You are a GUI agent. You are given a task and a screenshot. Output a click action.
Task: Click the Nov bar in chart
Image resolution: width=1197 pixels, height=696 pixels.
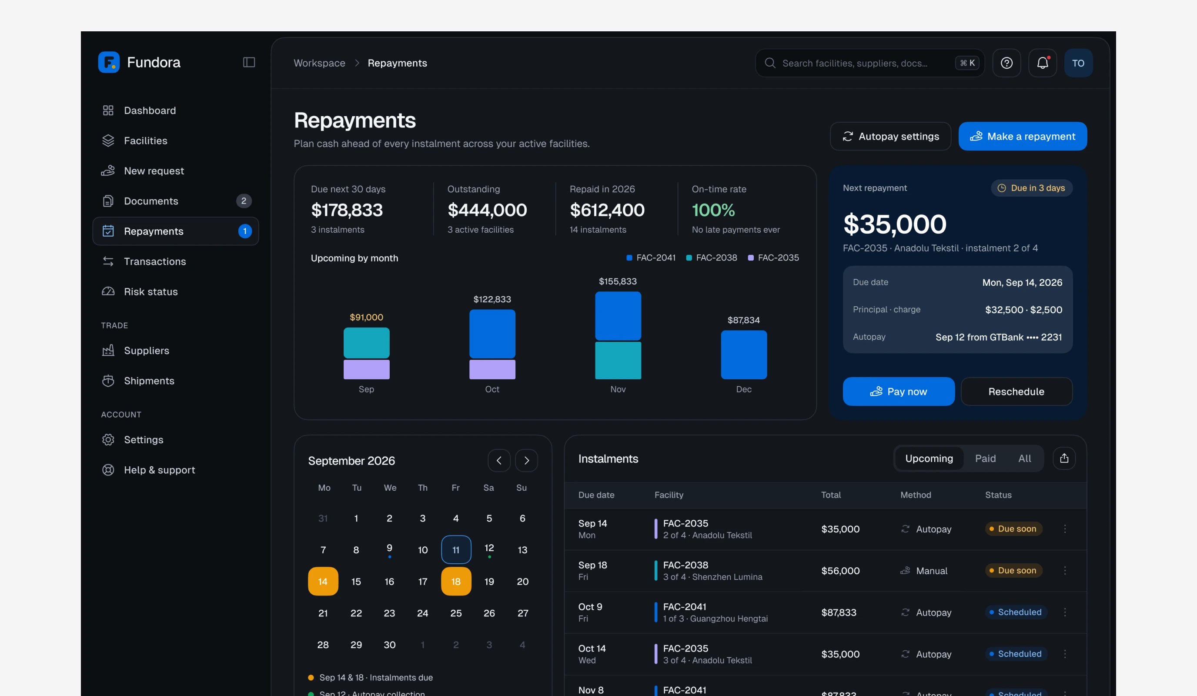coord(618,335)
